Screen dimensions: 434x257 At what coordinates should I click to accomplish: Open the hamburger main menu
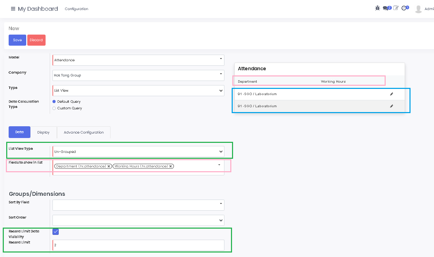[x=13, y=9]
